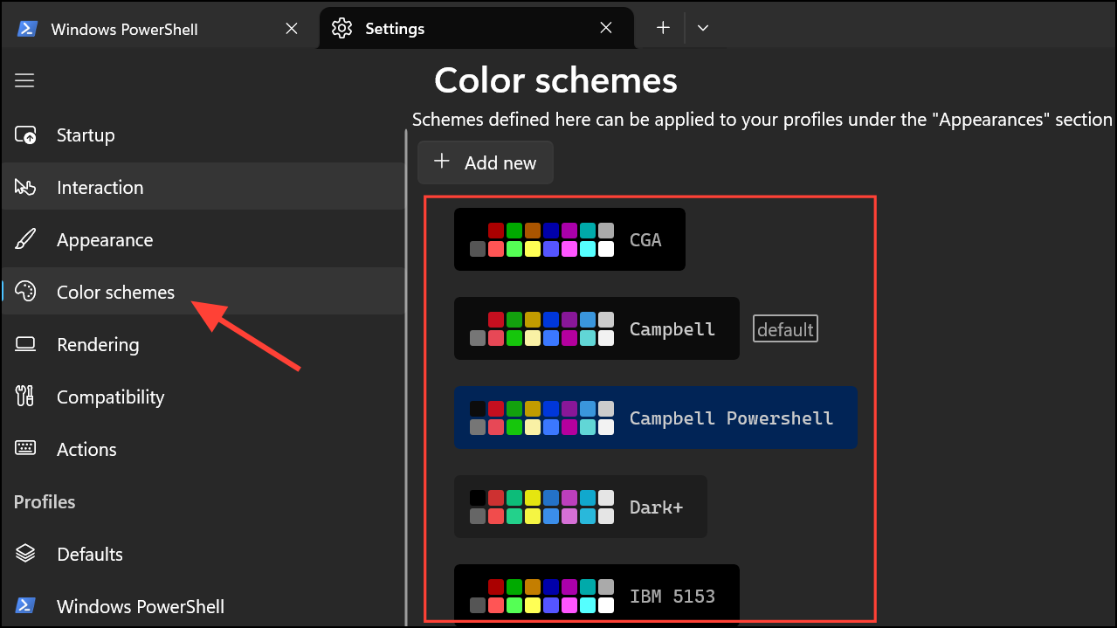Image resolution: width=1117 pixels, height=628 pixels.
Task: Click the gear icon on the Settings tab
Action: pyautogui.click(x=341, y=28)
